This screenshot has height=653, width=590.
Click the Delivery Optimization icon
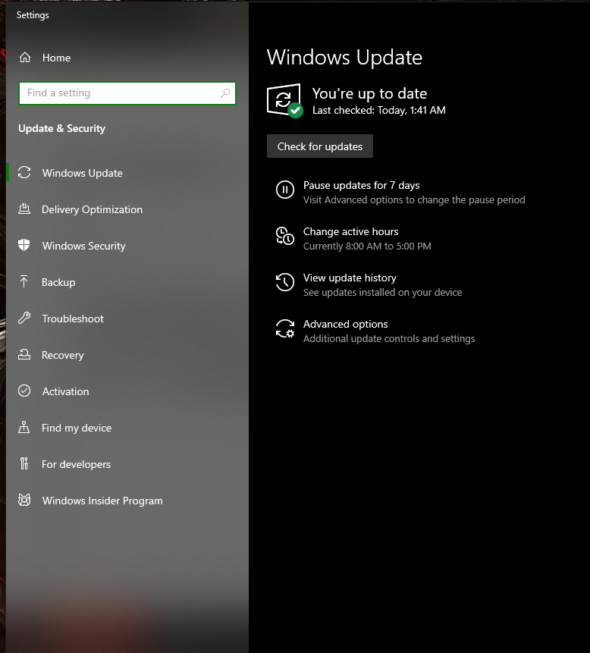(24, 209)
